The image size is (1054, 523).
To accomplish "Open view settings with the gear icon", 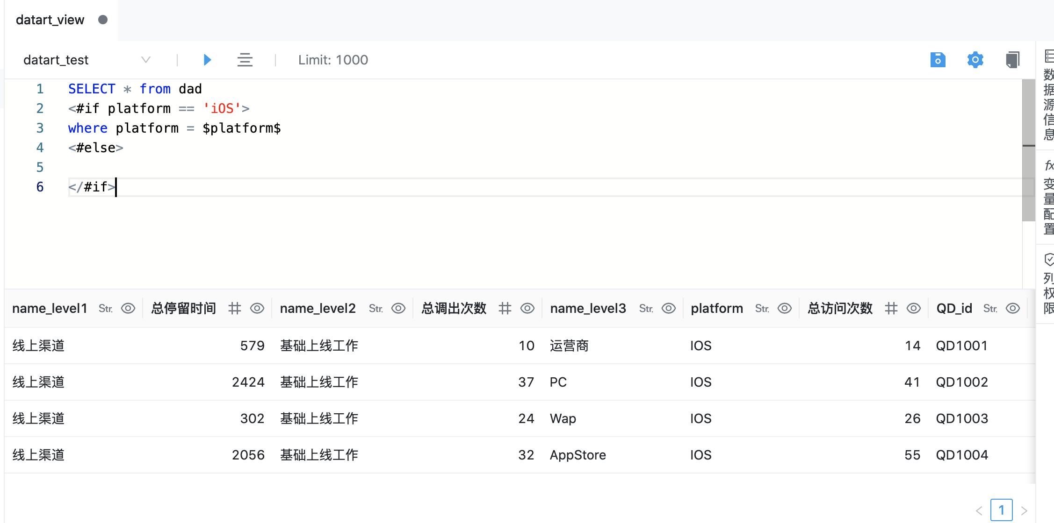I will coord(975,60).
